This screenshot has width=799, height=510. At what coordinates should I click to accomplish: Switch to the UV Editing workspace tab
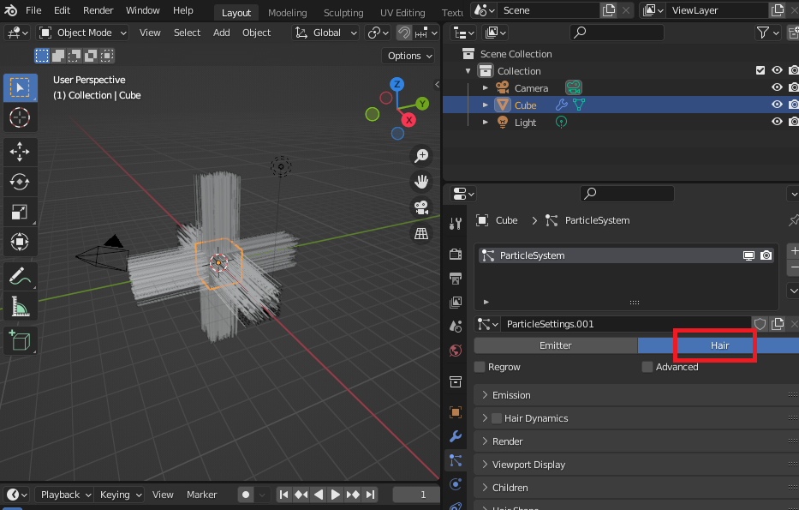coord(402,13)
